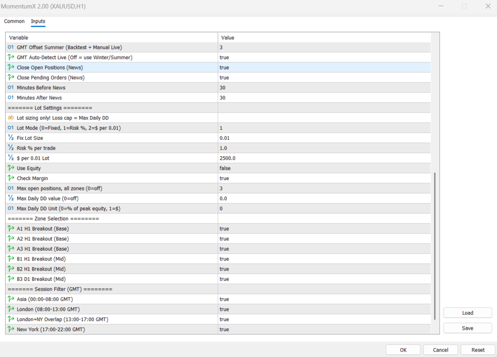Click the bool icon beside B1 H1 Breakout (Mid)

pos(11,259)
